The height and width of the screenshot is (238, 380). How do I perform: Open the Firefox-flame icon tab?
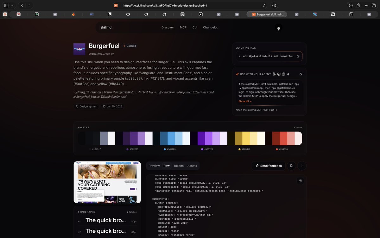pos(73,14)
